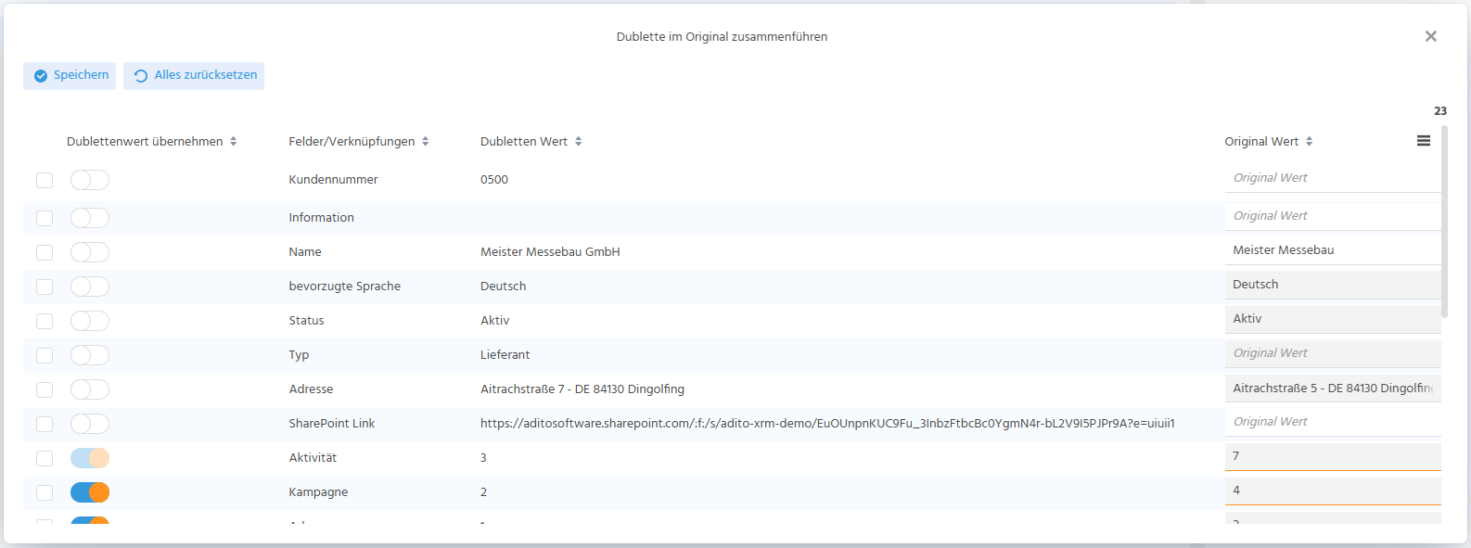Click Original Wert field for SharePoint Link

pos(1333,422)
